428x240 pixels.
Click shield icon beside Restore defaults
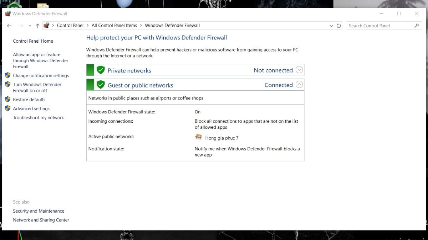(7, 99)
